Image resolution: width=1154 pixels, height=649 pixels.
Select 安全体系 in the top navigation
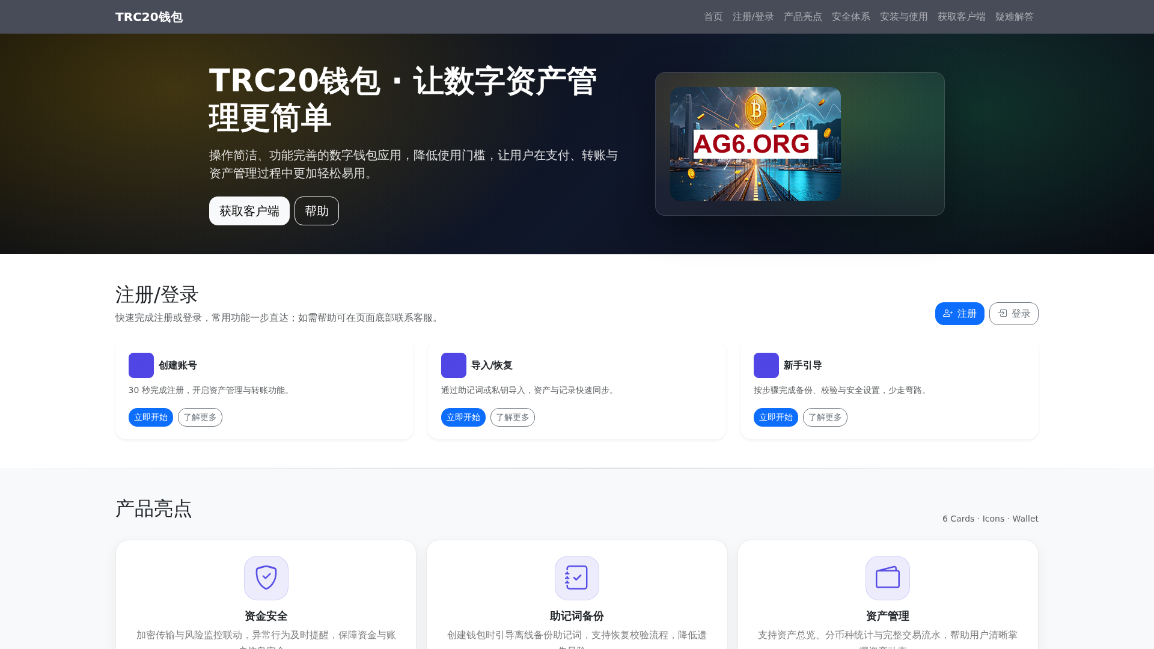coord(851,17)
